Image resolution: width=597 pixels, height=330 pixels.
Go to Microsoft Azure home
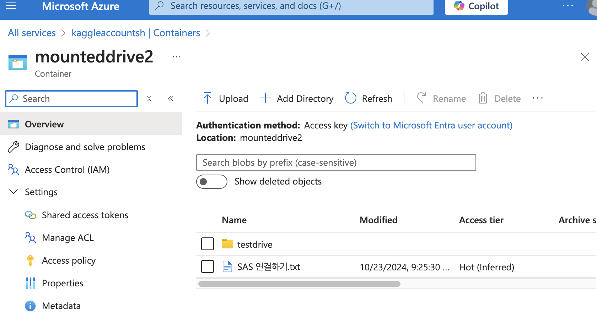pos(80,6)
